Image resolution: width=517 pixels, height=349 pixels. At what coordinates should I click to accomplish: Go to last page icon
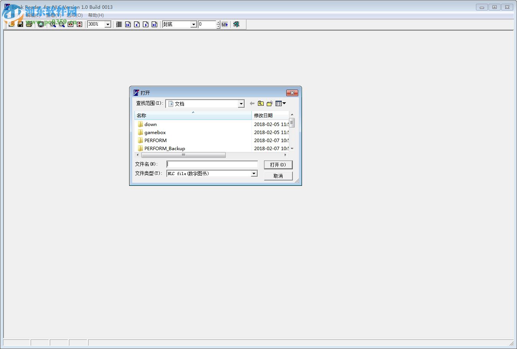click(154, 24)
